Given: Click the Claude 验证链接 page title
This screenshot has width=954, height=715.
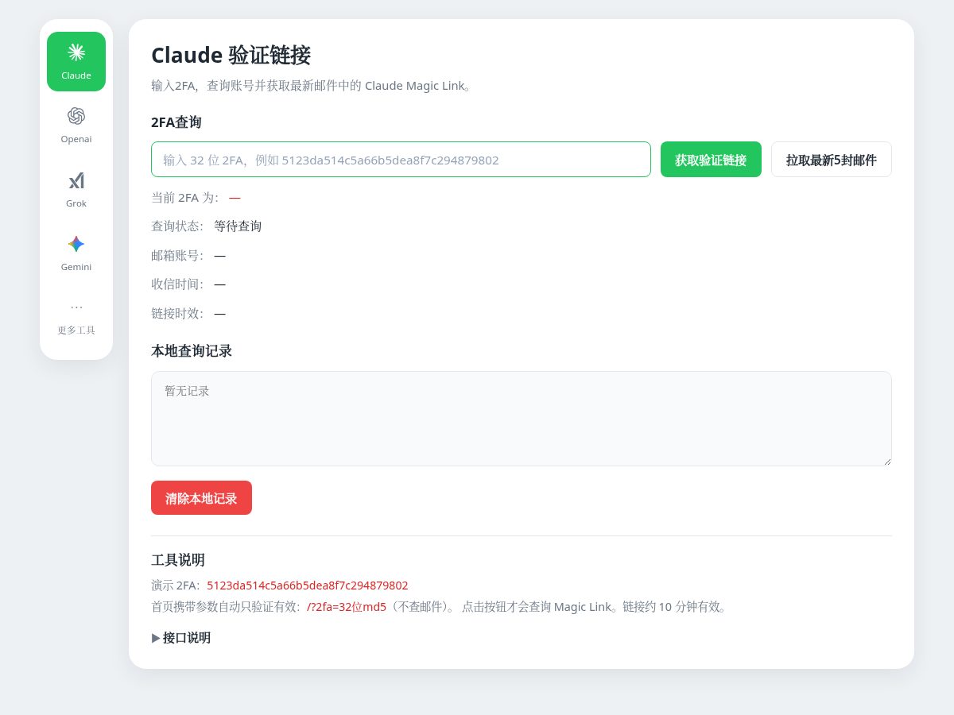Looking at the screenshot, I should (x=231, y=56).
